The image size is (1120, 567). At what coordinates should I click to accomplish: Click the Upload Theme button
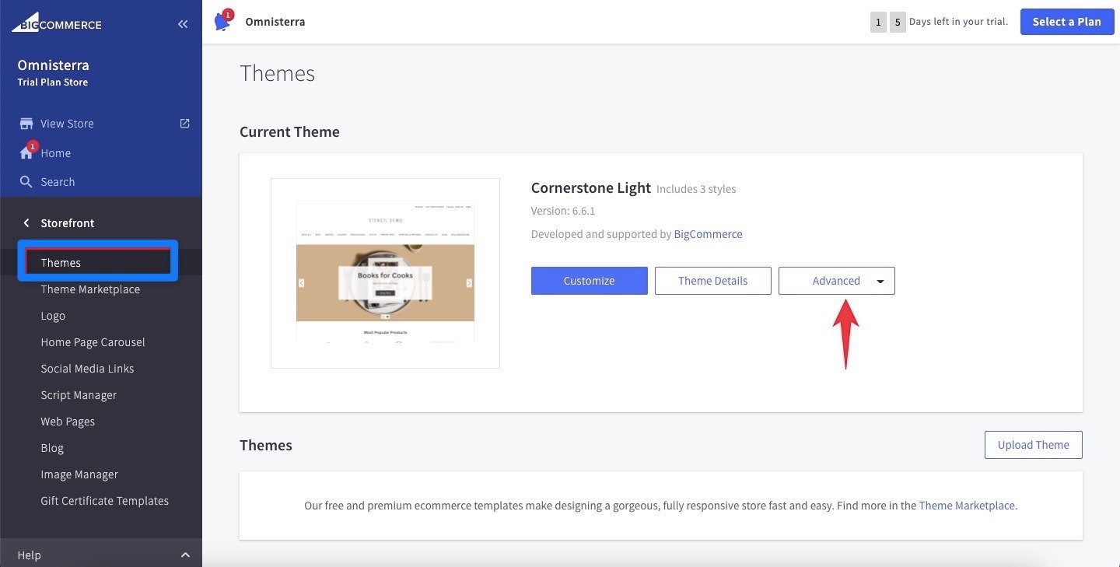point(1034,445)
